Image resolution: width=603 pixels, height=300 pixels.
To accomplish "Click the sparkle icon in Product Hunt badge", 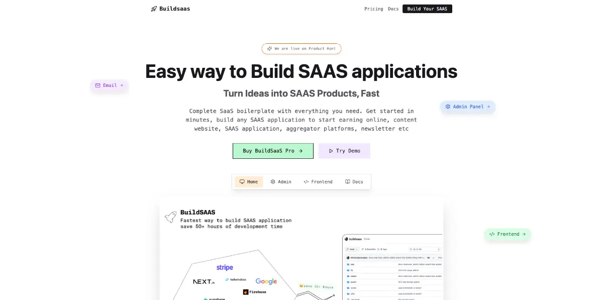I will click(269, 49).
